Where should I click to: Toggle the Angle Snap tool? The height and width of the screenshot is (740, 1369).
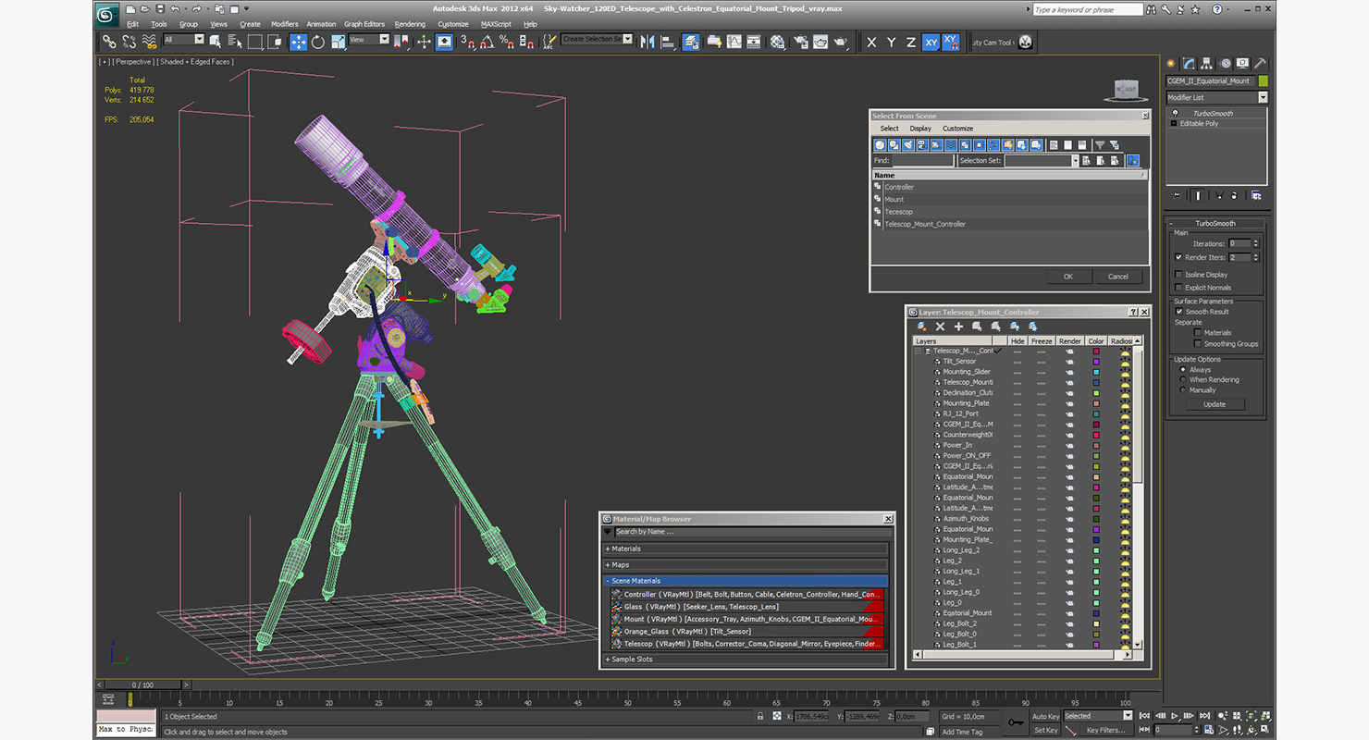[x=487, y=42]
